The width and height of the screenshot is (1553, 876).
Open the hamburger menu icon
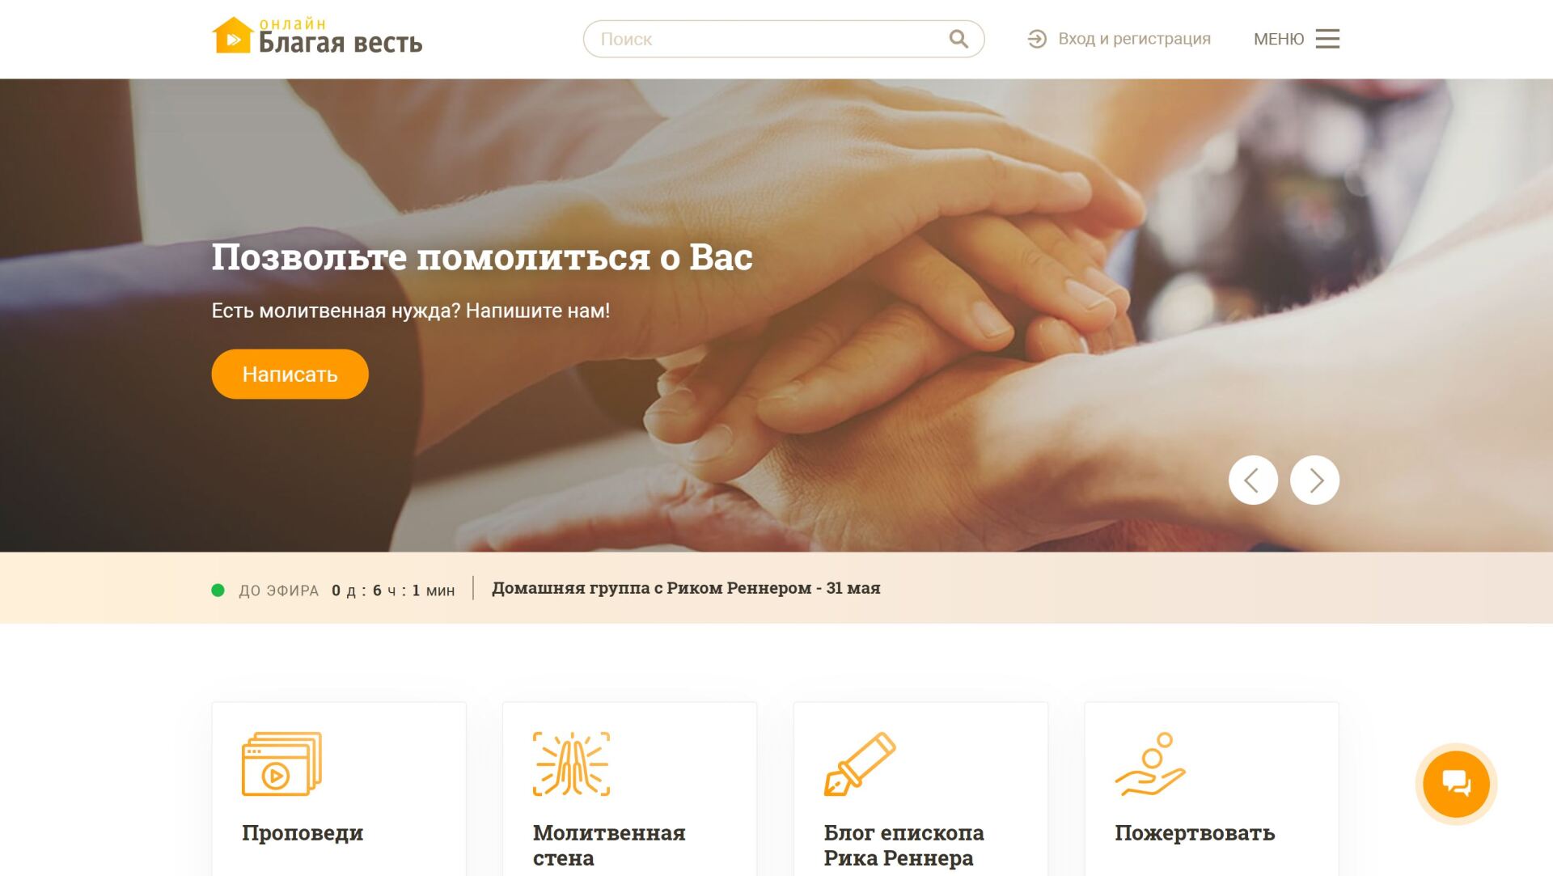pyautogui.click(x=1327, y=39)
